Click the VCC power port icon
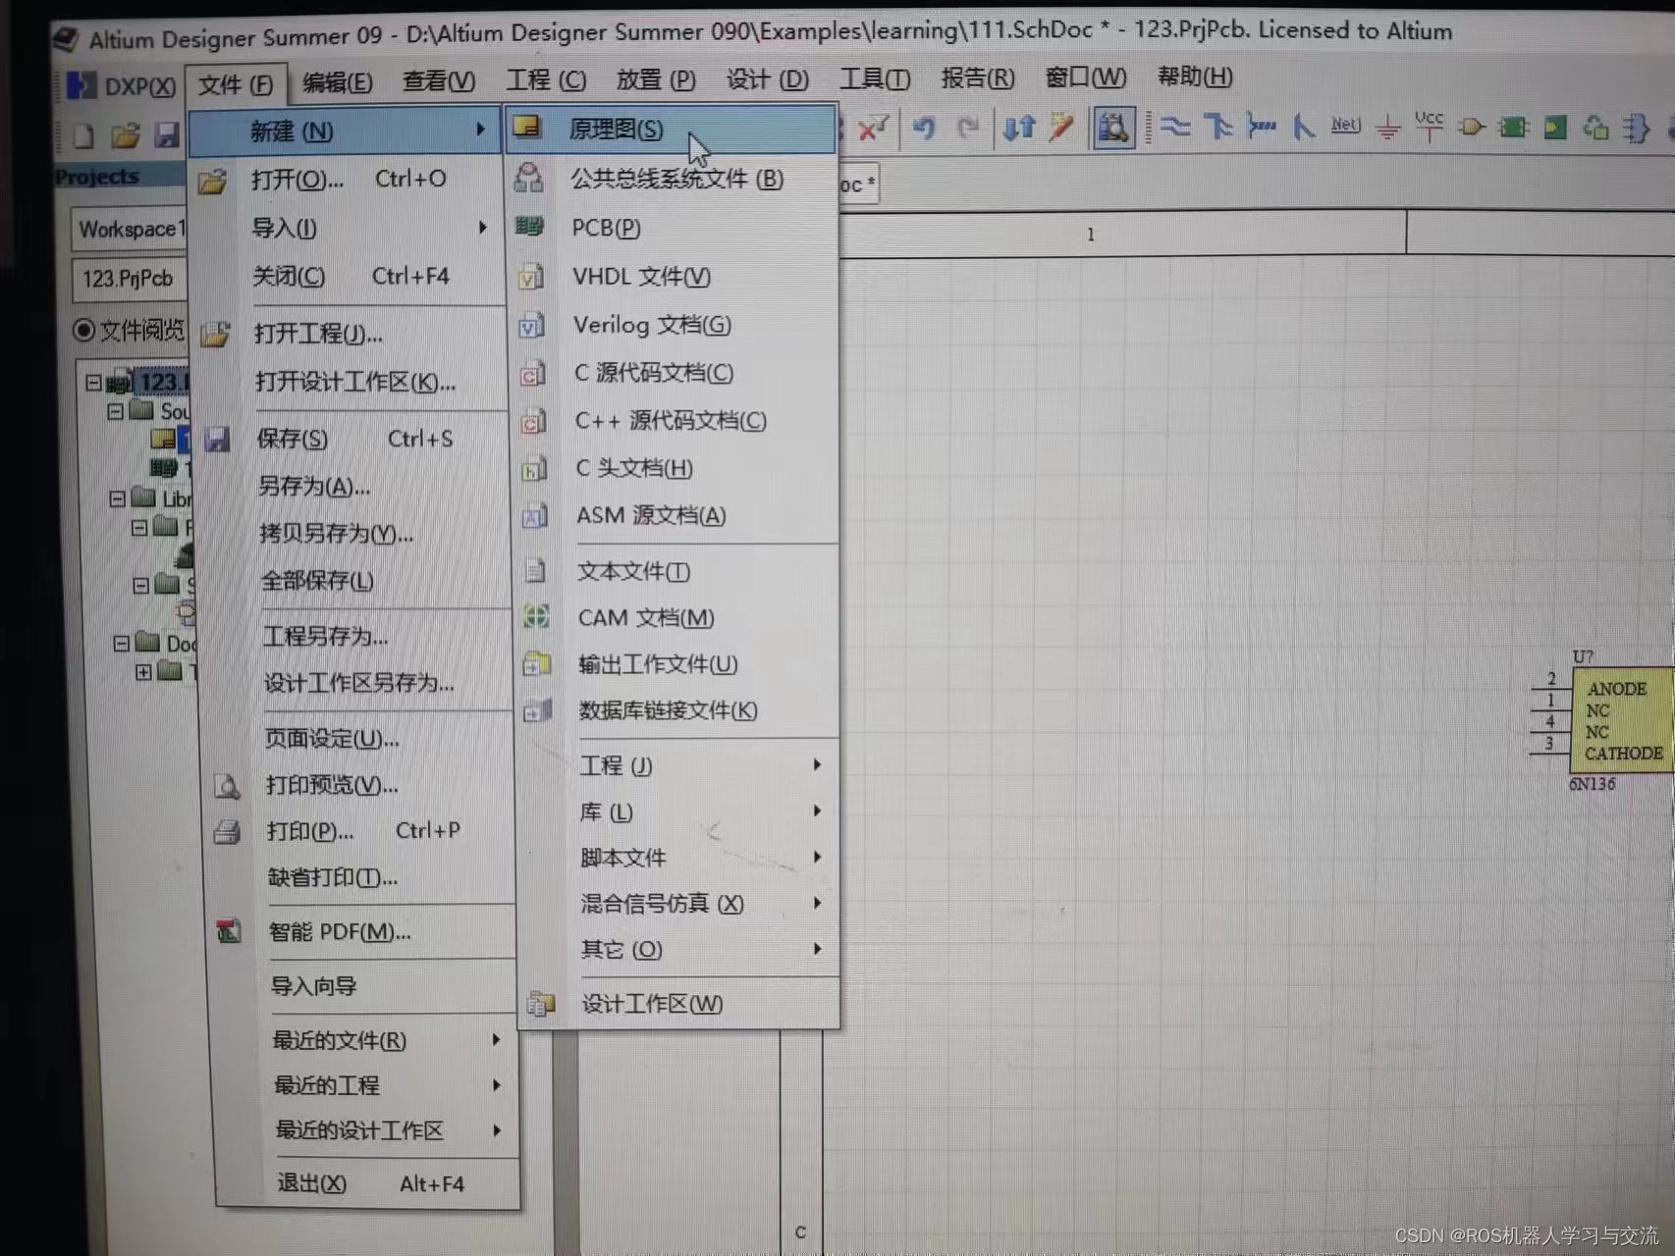Screen dimensions: 1675x1256 [x=1429, y=125]
